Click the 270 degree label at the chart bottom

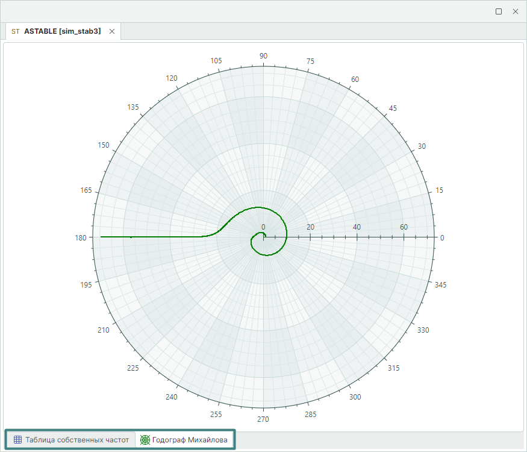click(x=263, y=419)
